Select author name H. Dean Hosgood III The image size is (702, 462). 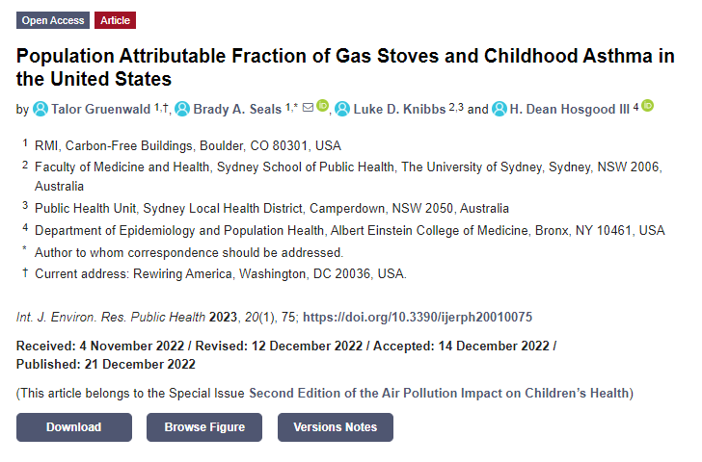[x=570, y=109]
